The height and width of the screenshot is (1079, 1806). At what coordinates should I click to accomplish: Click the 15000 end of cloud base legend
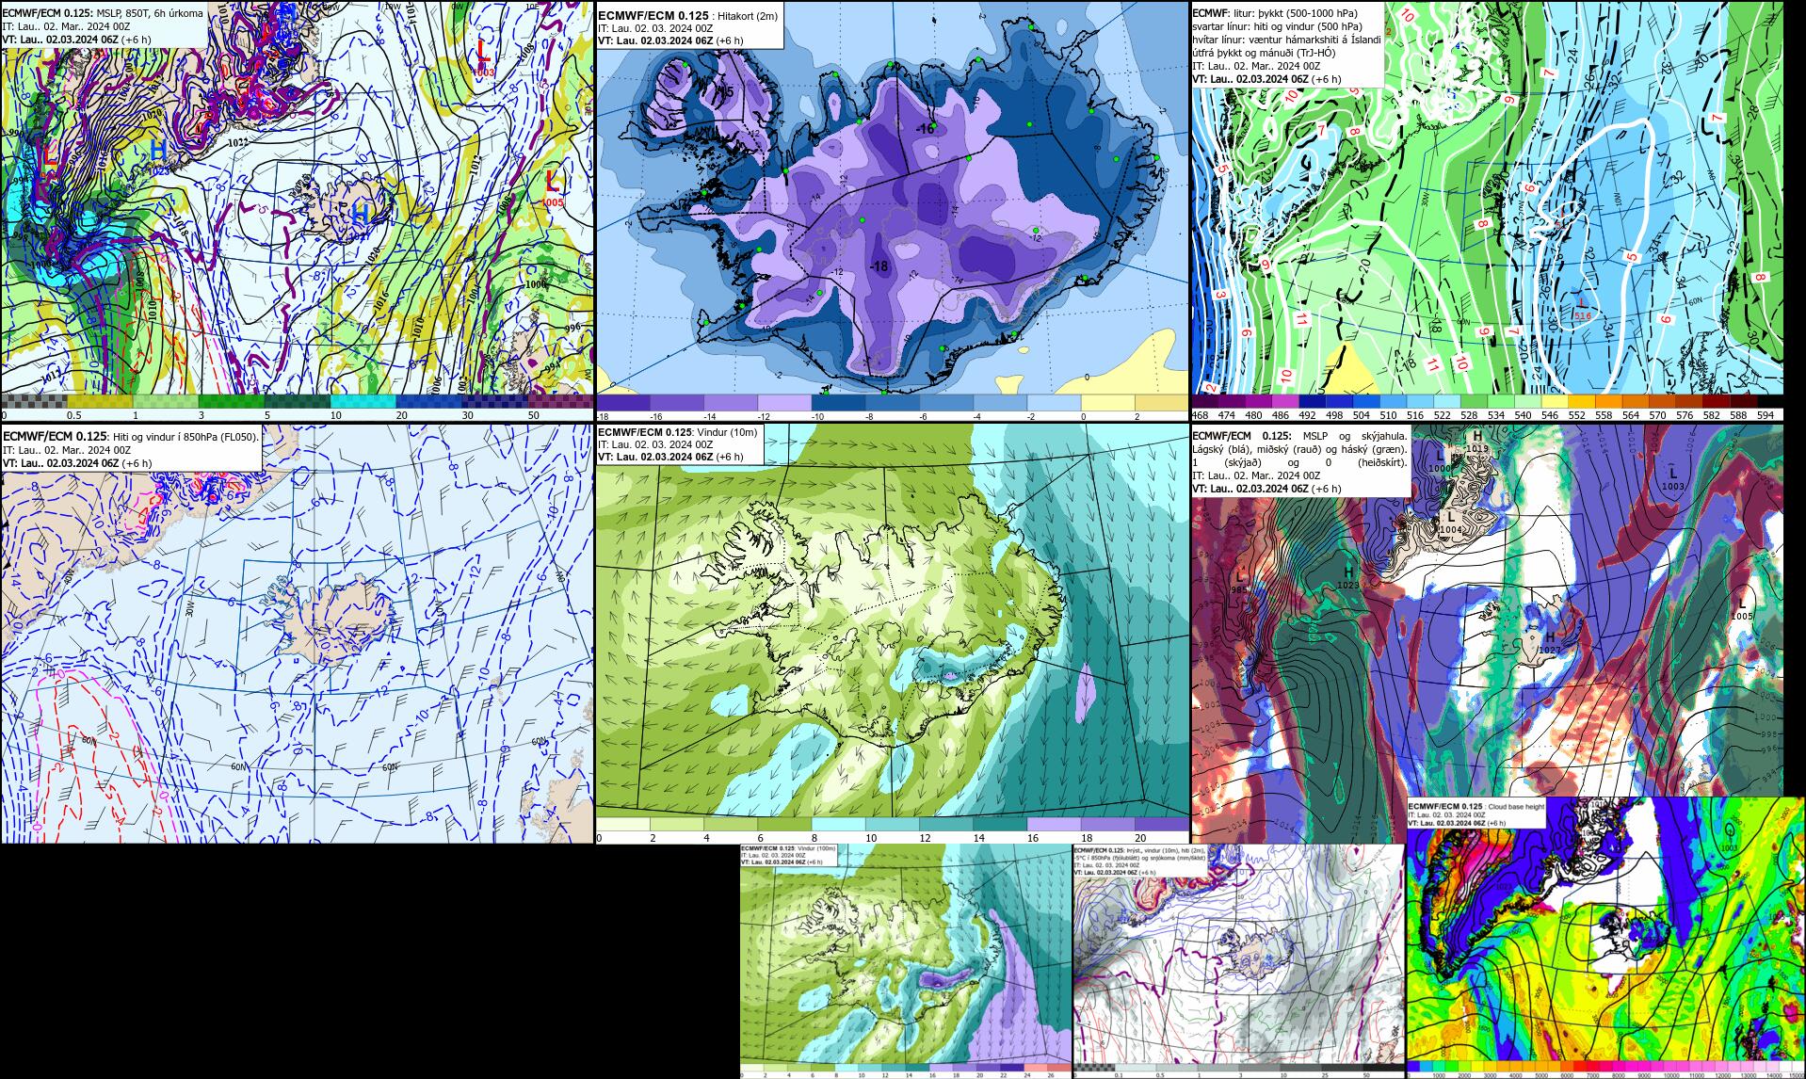click(x=1796, y=1075)
